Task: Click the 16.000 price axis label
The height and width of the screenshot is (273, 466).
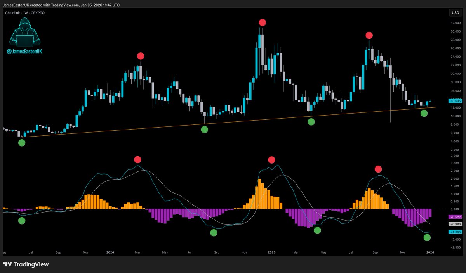Action: pyautogui.click(x=455, y=91)
